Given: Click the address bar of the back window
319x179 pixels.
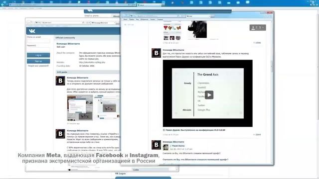Looking at the screenshot, I should [62, 22].
